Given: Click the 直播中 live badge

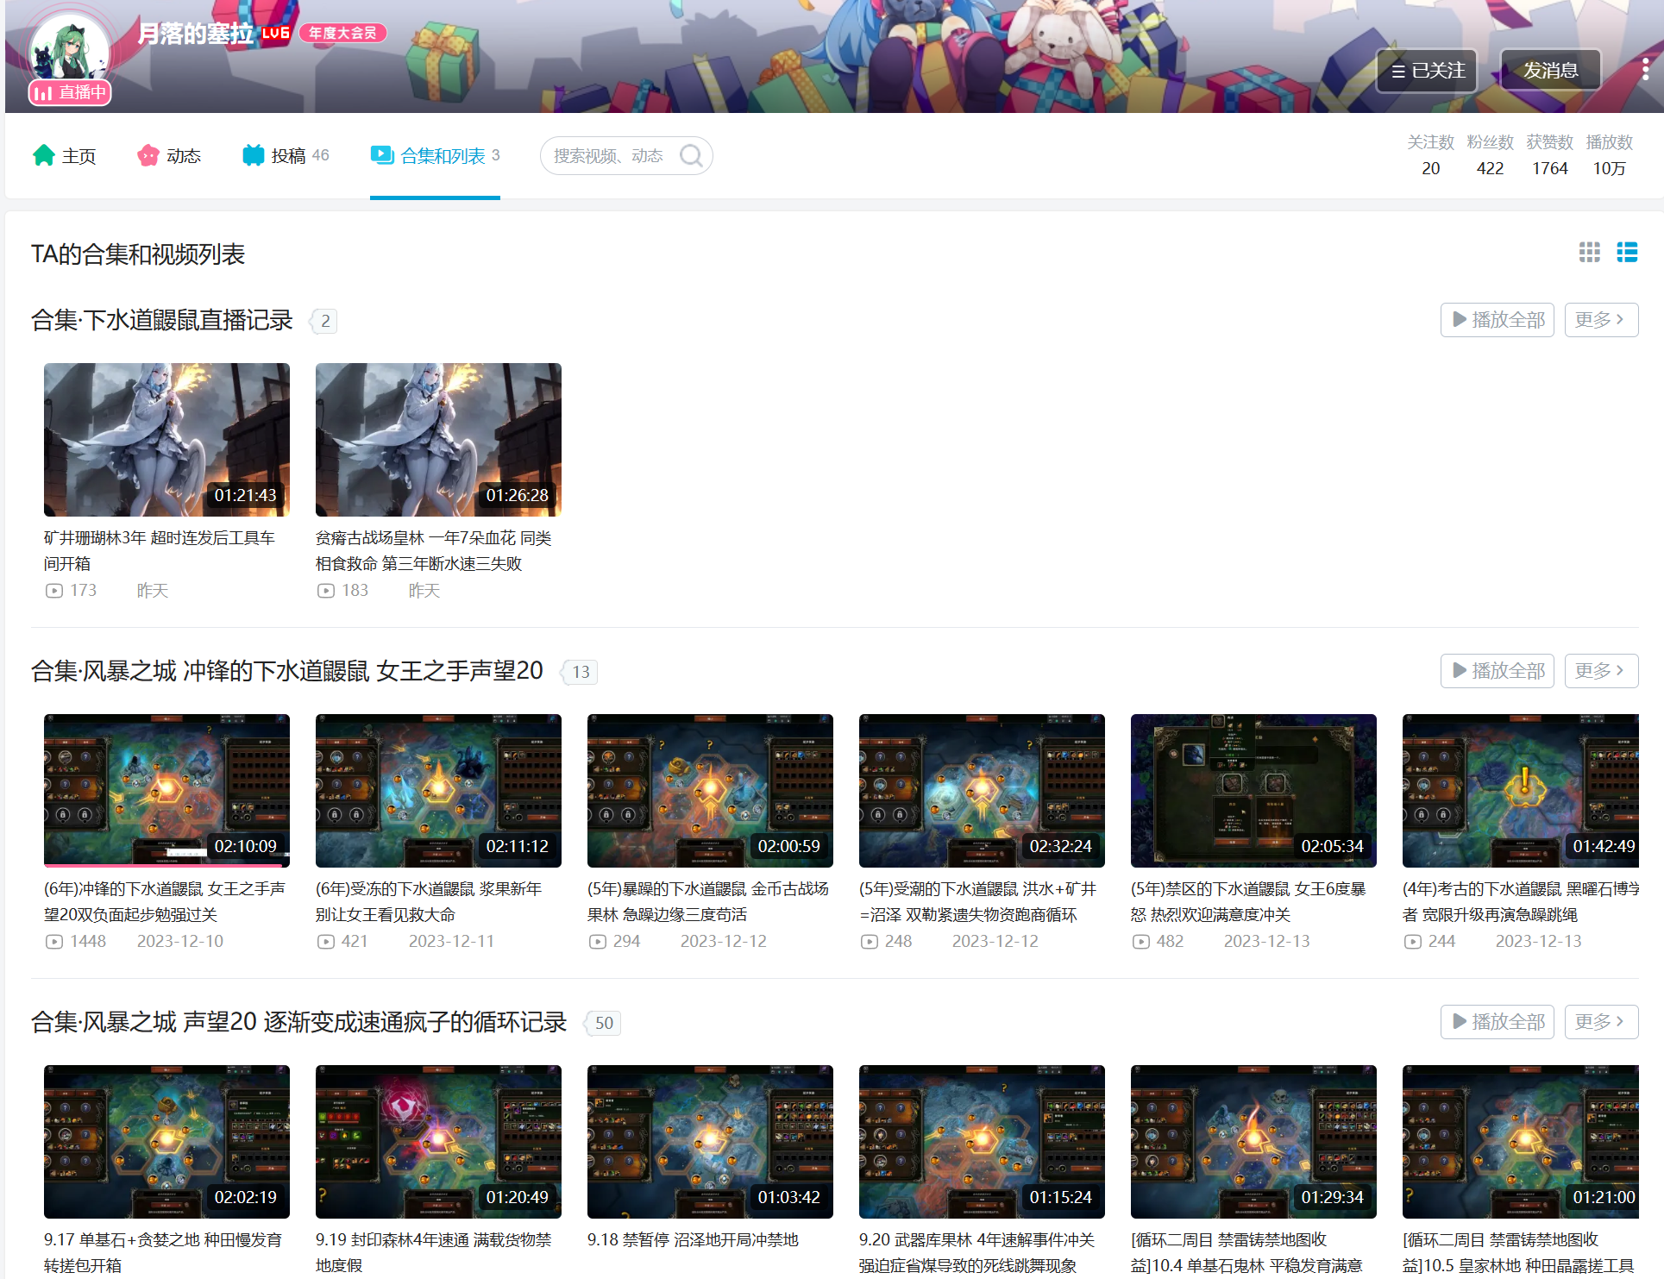Looking at the screenshot, I should (70, 92).
